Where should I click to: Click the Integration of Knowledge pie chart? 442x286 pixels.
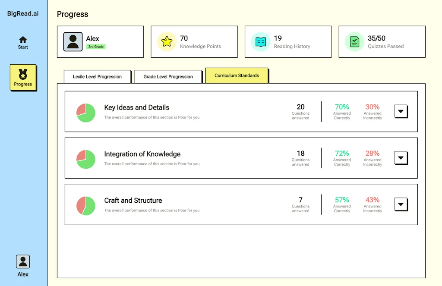pyautogui.click(x=86, y=159)
